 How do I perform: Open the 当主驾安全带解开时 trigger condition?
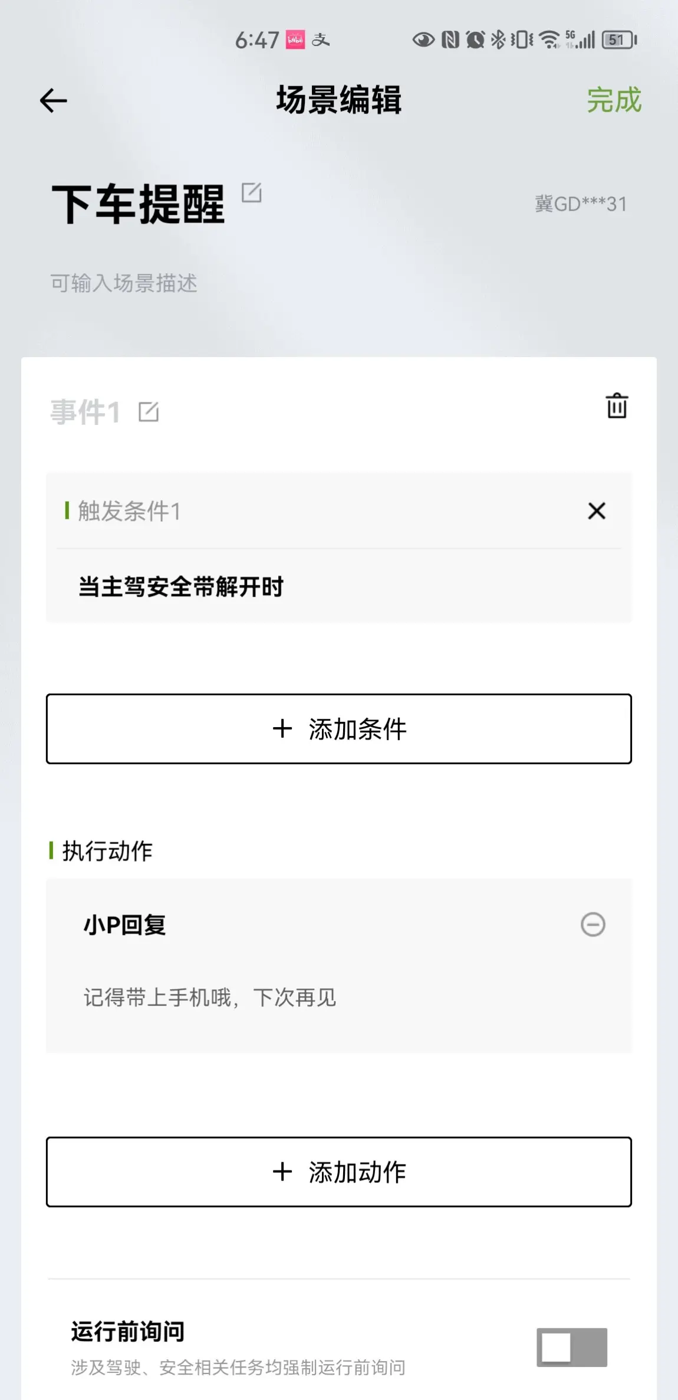pyautogui.click(x=339, y=587)
